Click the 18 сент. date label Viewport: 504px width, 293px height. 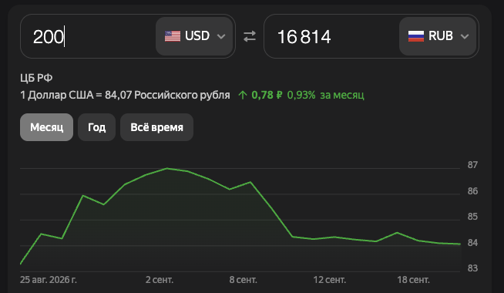click(413, 280)
